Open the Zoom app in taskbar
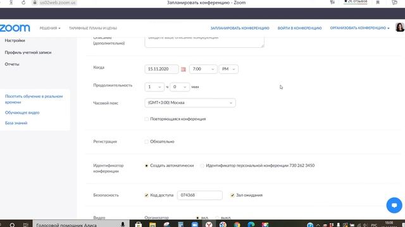 click(x=195, y=224)
